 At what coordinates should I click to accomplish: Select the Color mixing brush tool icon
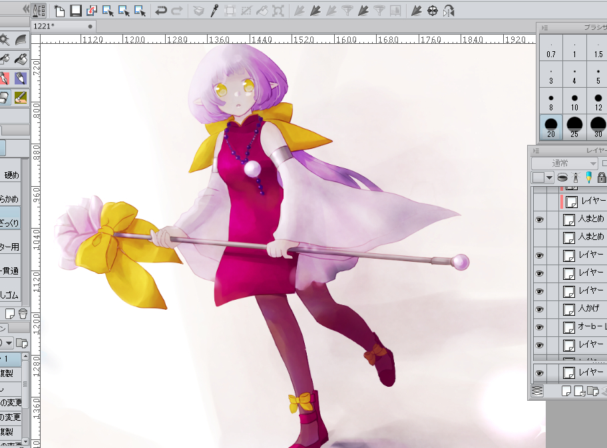coord(21,98)
